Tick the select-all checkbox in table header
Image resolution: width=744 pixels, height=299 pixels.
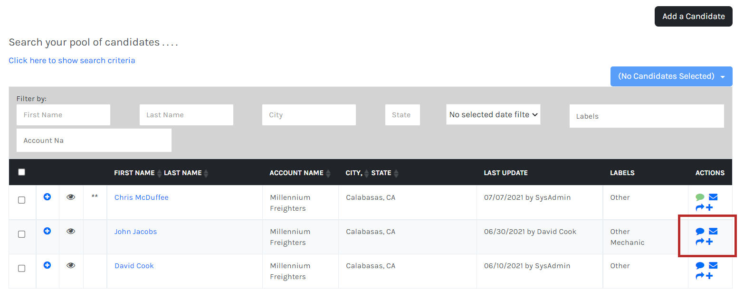[x=21, y=172]
